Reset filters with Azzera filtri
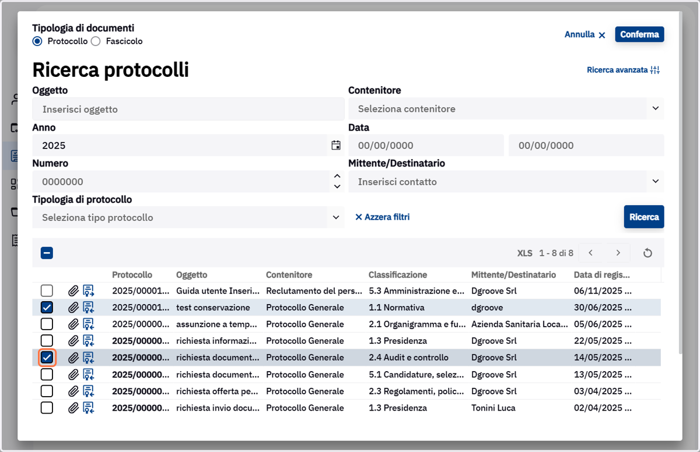700x452 pixels. (382, 217)
